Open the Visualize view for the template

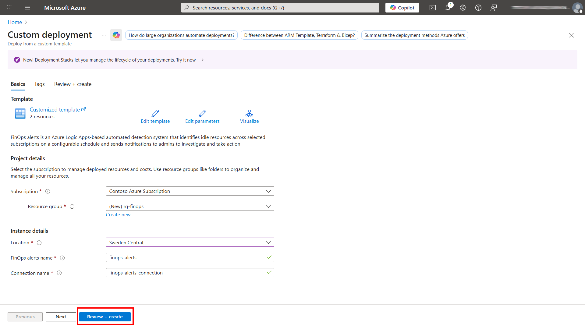tap(249, 116)
